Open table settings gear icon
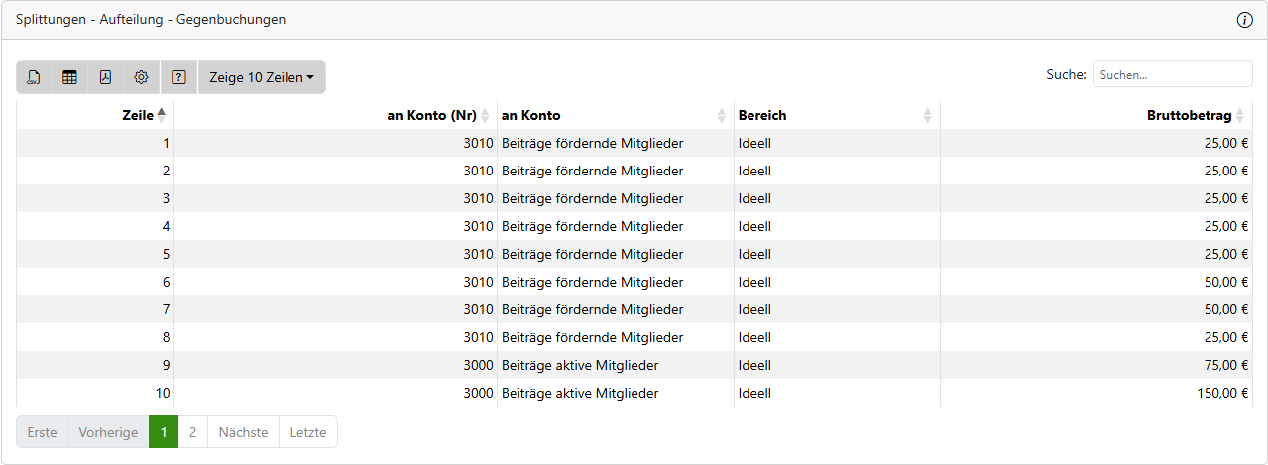This screenshot has height=465, width=1268. pos(141,77)
